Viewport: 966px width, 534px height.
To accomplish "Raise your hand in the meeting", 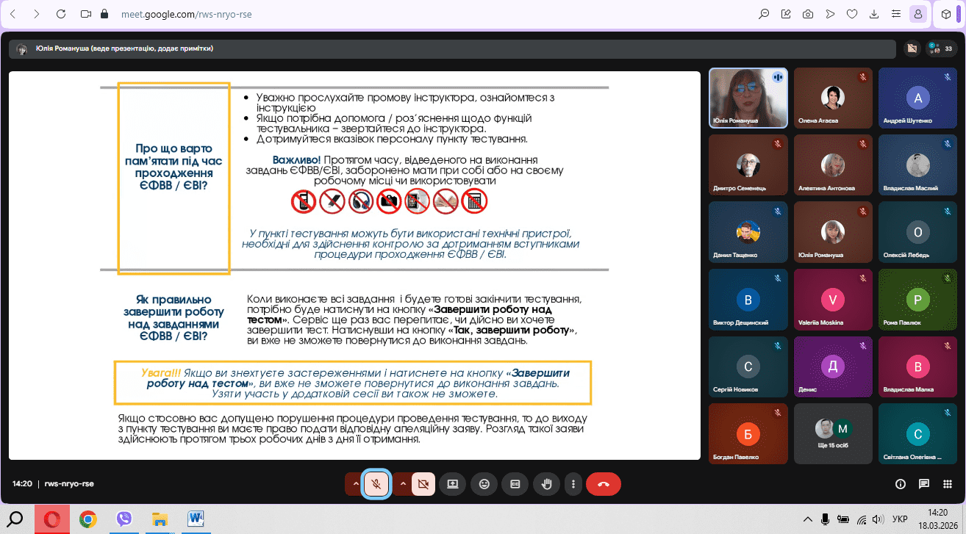I will pos(546,484).
